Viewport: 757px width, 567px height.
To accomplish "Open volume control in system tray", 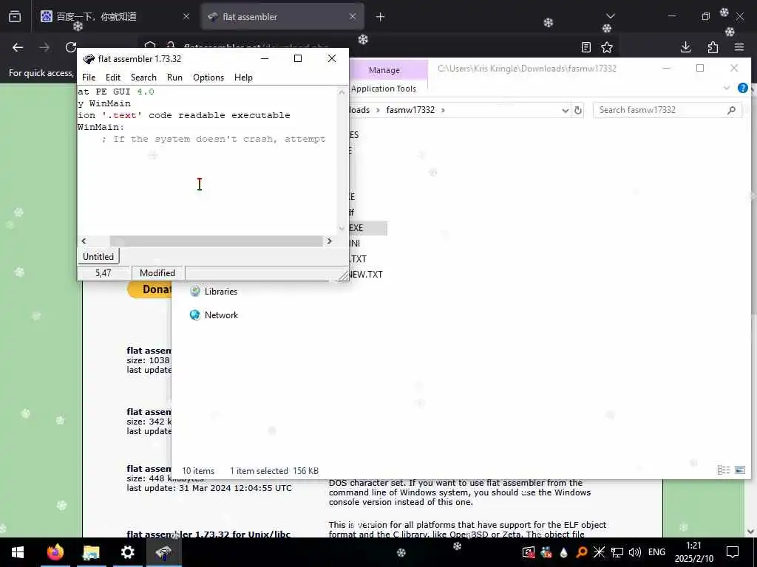I will pos(635,552).
